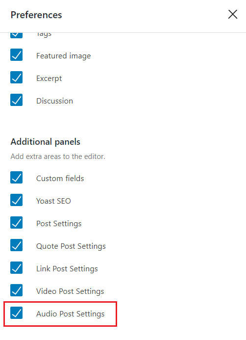
Task: Uncheck the Video Post Settings checkbox
Action: tap(17, 290)
